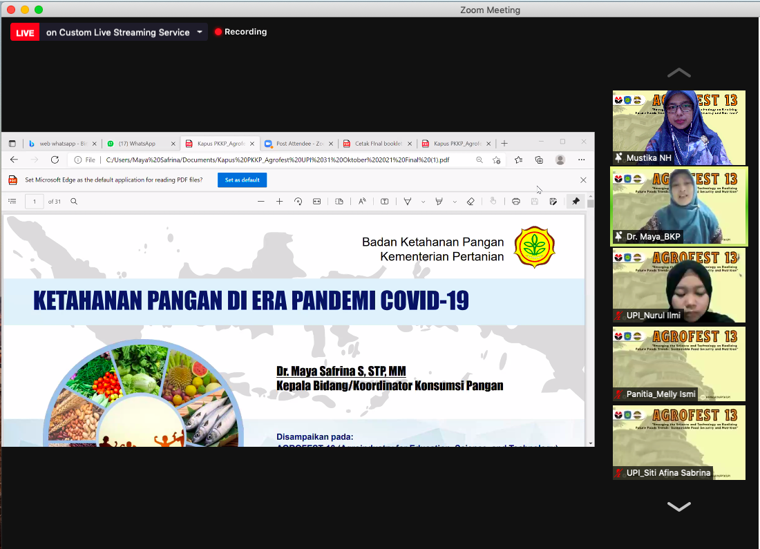Show previous participants with up chevron

click(x=679, y=73)
